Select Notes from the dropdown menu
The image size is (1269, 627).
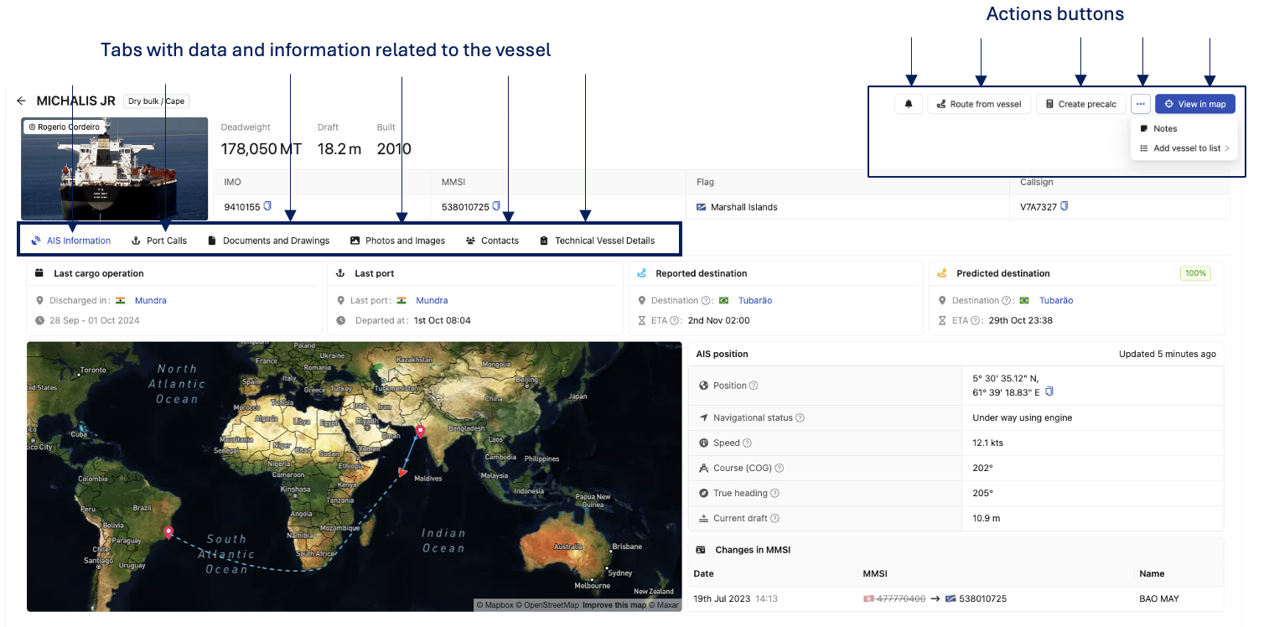pyautogui.click(x=1165, y=129)
